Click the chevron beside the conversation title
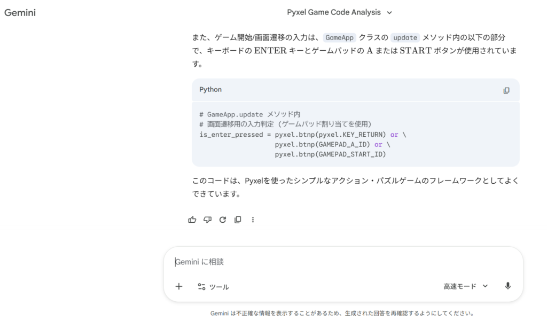The width and height of the screenshot is (547, 321). point(389,12)
